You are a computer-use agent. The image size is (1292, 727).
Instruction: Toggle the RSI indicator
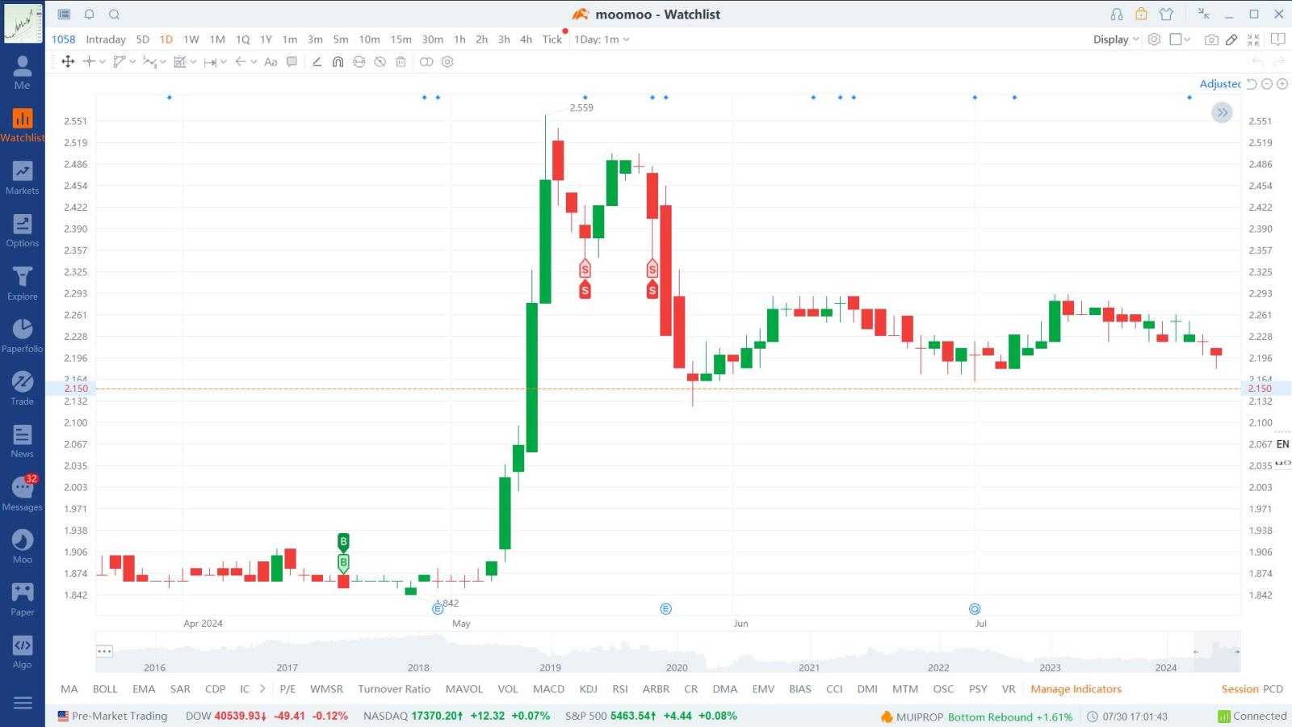(x=620, y=689)
